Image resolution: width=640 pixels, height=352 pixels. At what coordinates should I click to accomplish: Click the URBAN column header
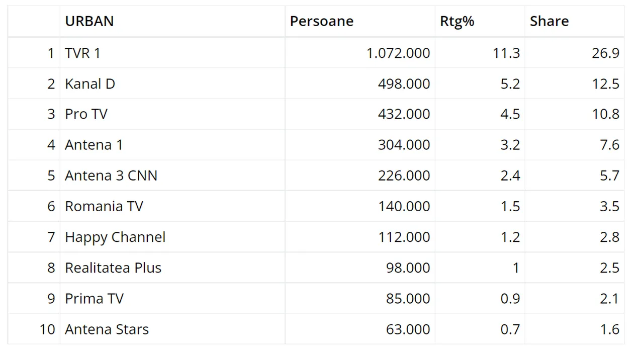point(89,21)
